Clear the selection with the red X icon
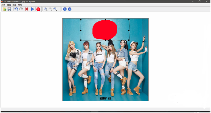This screenshot has width=211, height=113. (27, 9)
